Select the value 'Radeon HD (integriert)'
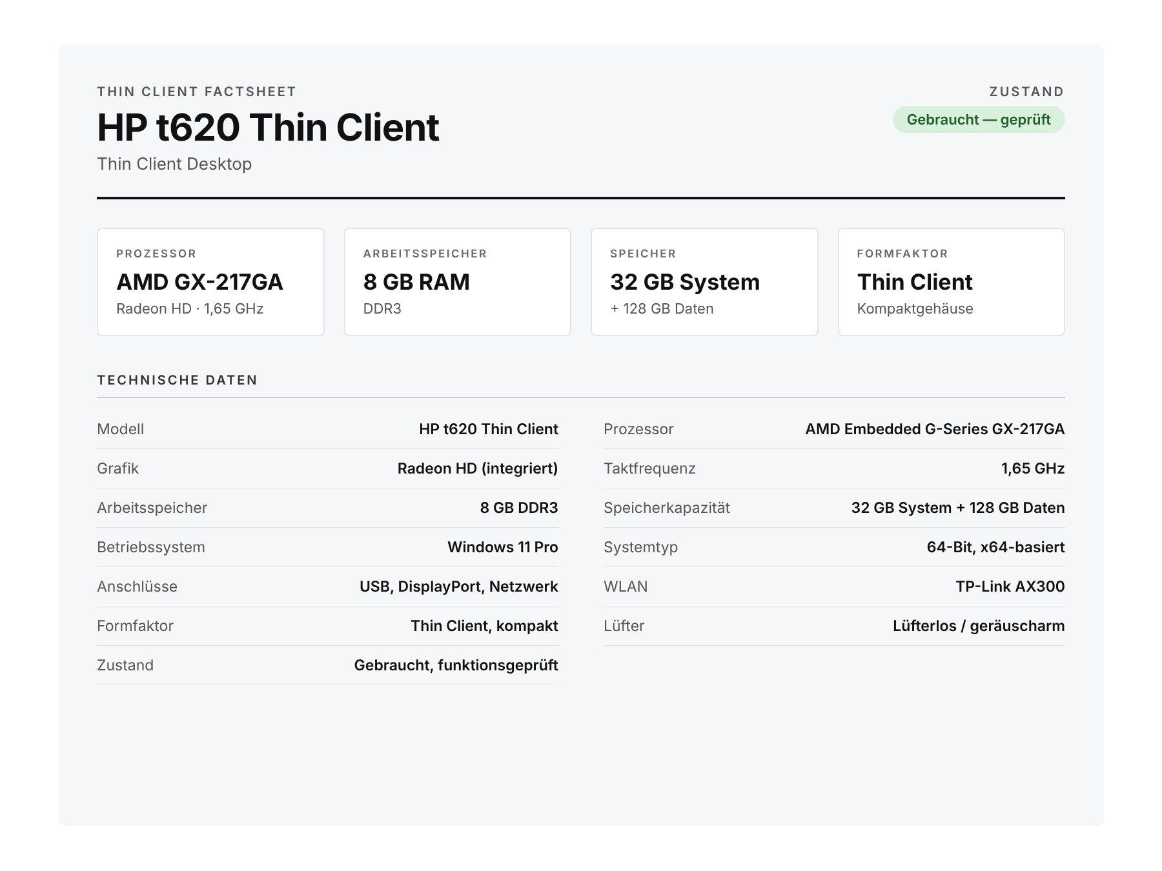 click(478, 468)
